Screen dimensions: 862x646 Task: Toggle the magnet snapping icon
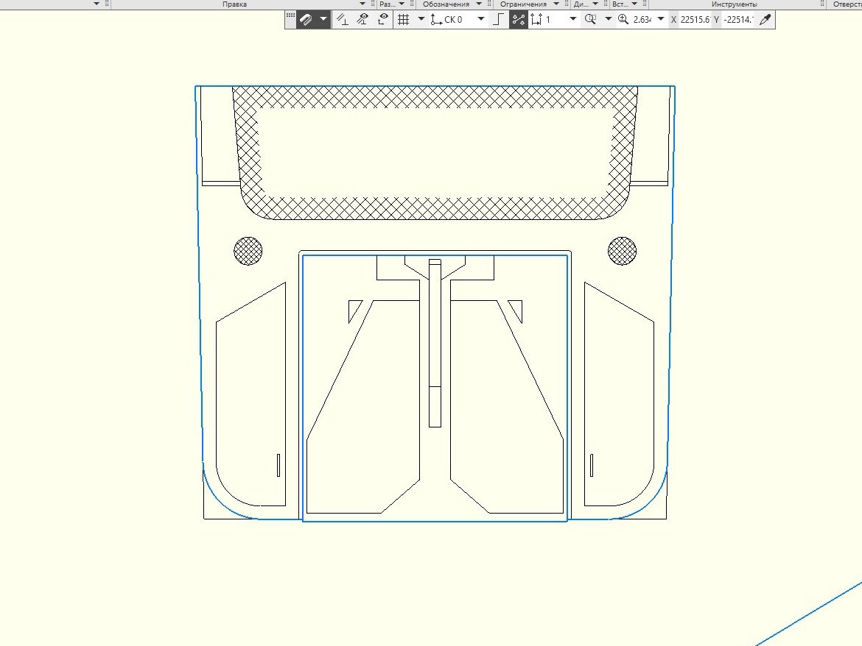(x=307, y=20)
